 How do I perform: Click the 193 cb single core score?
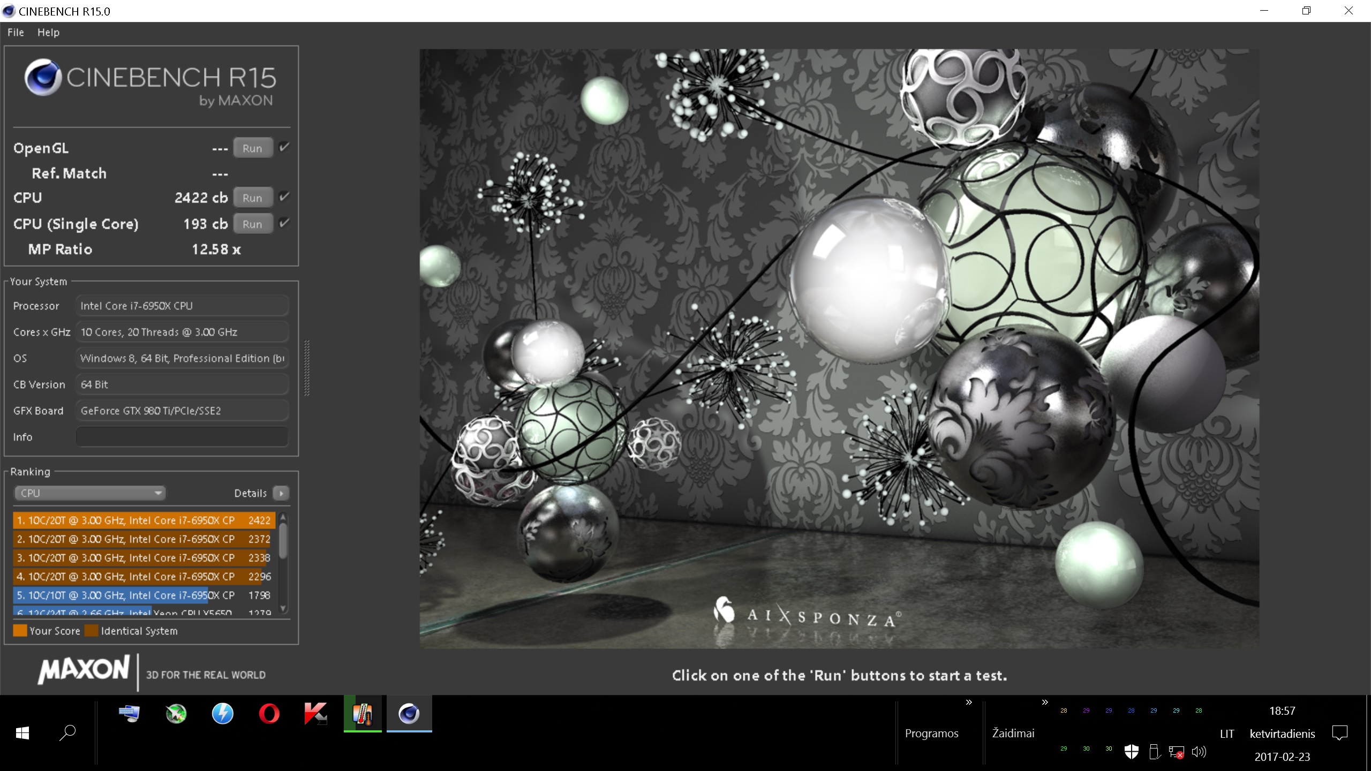pos(206,224)
